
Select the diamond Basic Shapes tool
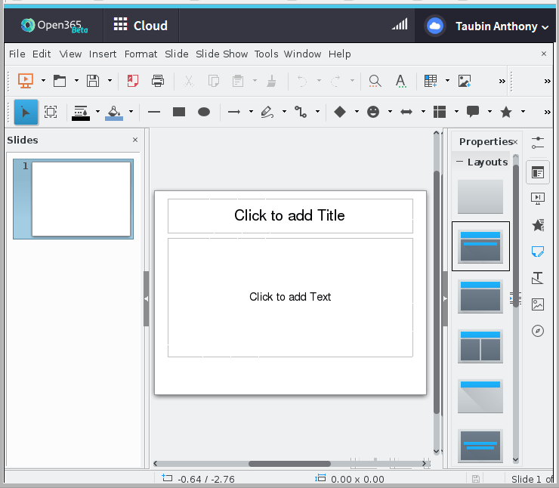(x=340, y=112)
